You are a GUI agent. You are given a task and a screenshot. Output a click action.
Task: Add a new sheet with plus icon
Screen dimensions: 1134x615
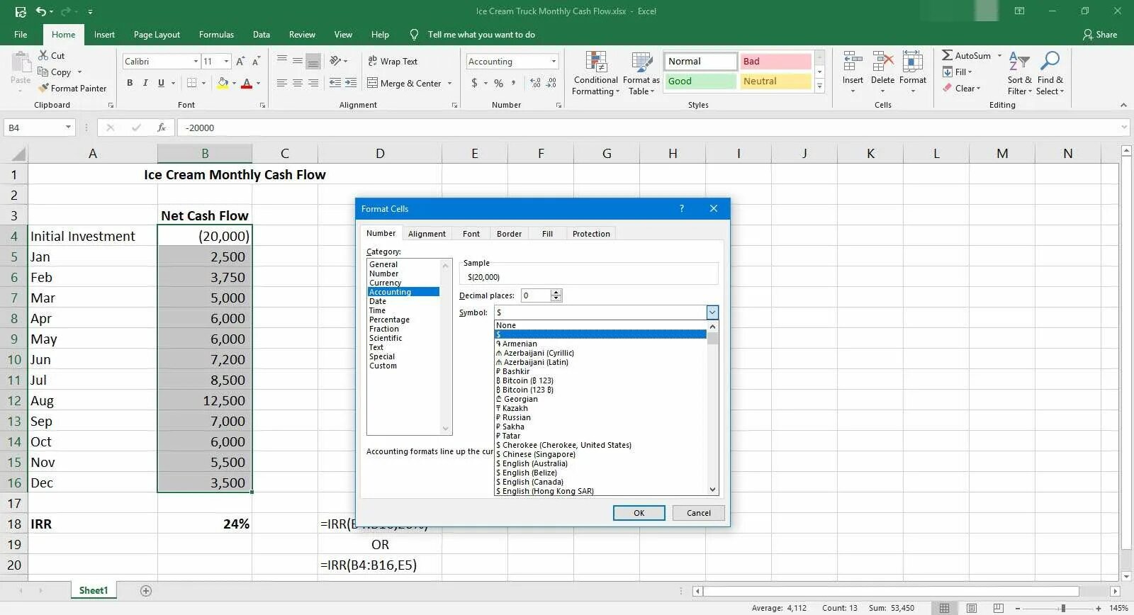point(146,591)
